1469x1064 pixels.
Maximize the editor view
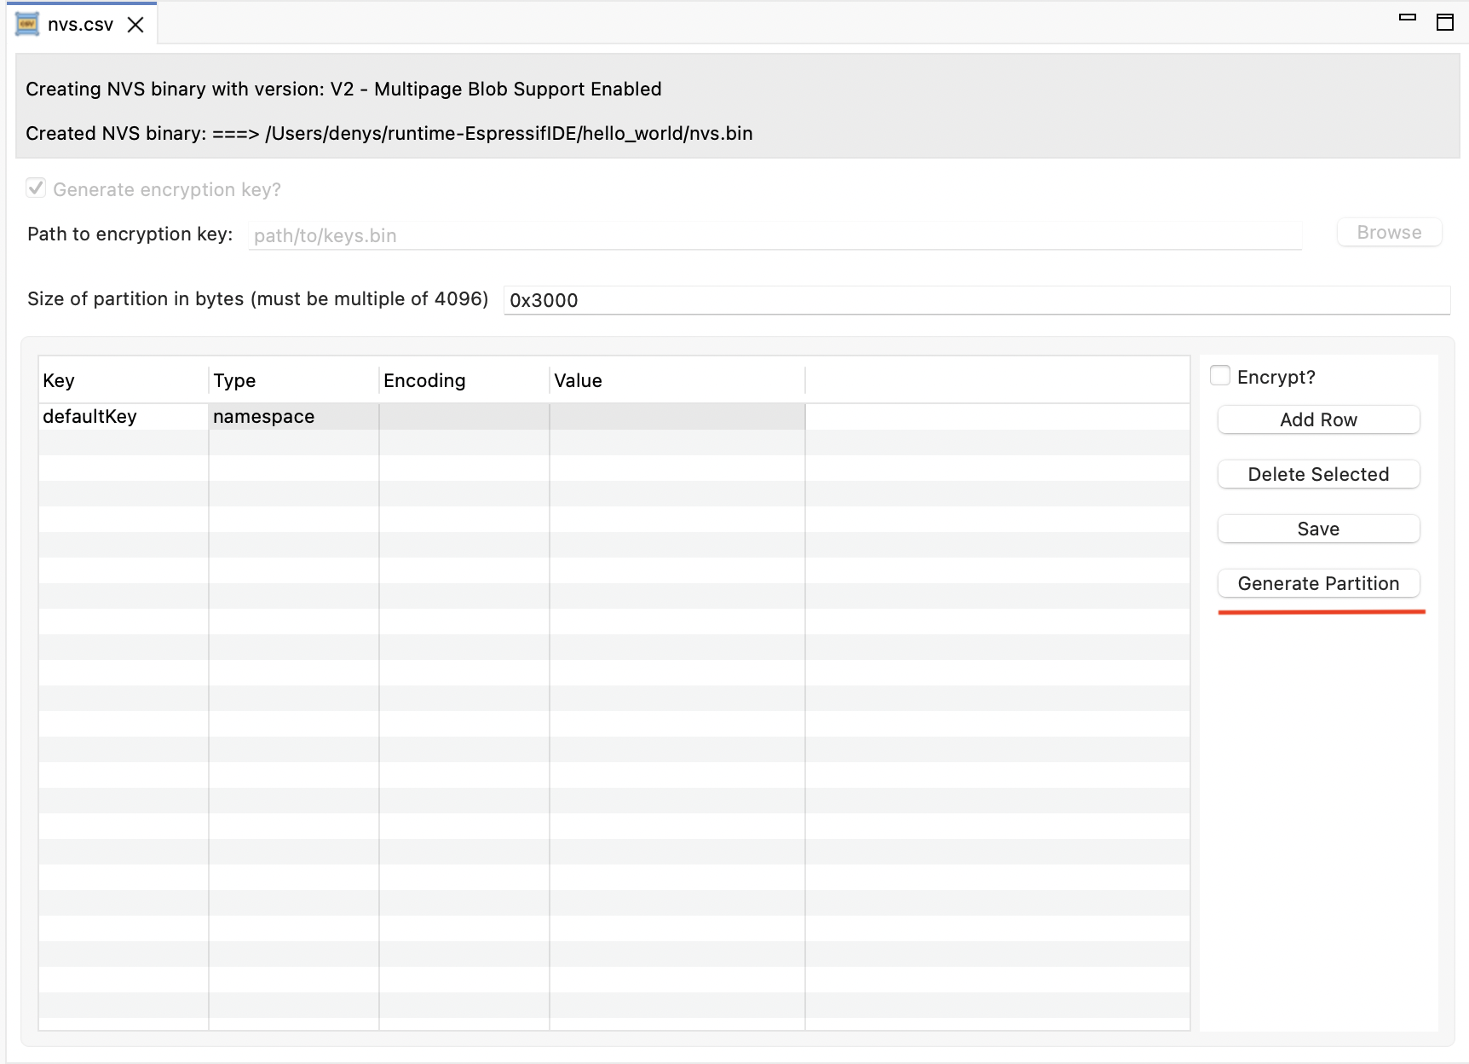pyautogui.click(x=1446, y=22)
